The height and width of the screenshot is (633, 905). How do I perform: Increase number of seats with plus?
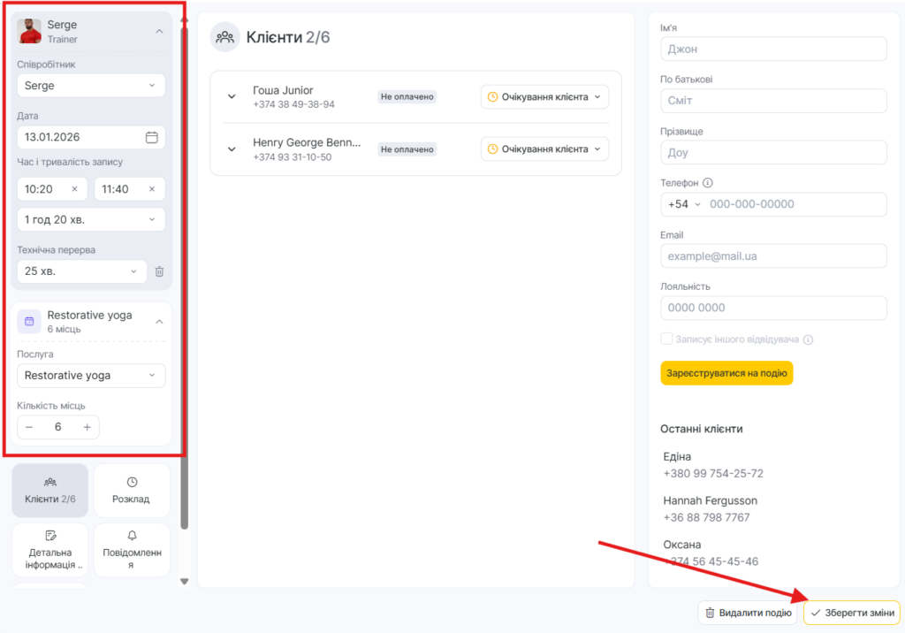87,427
